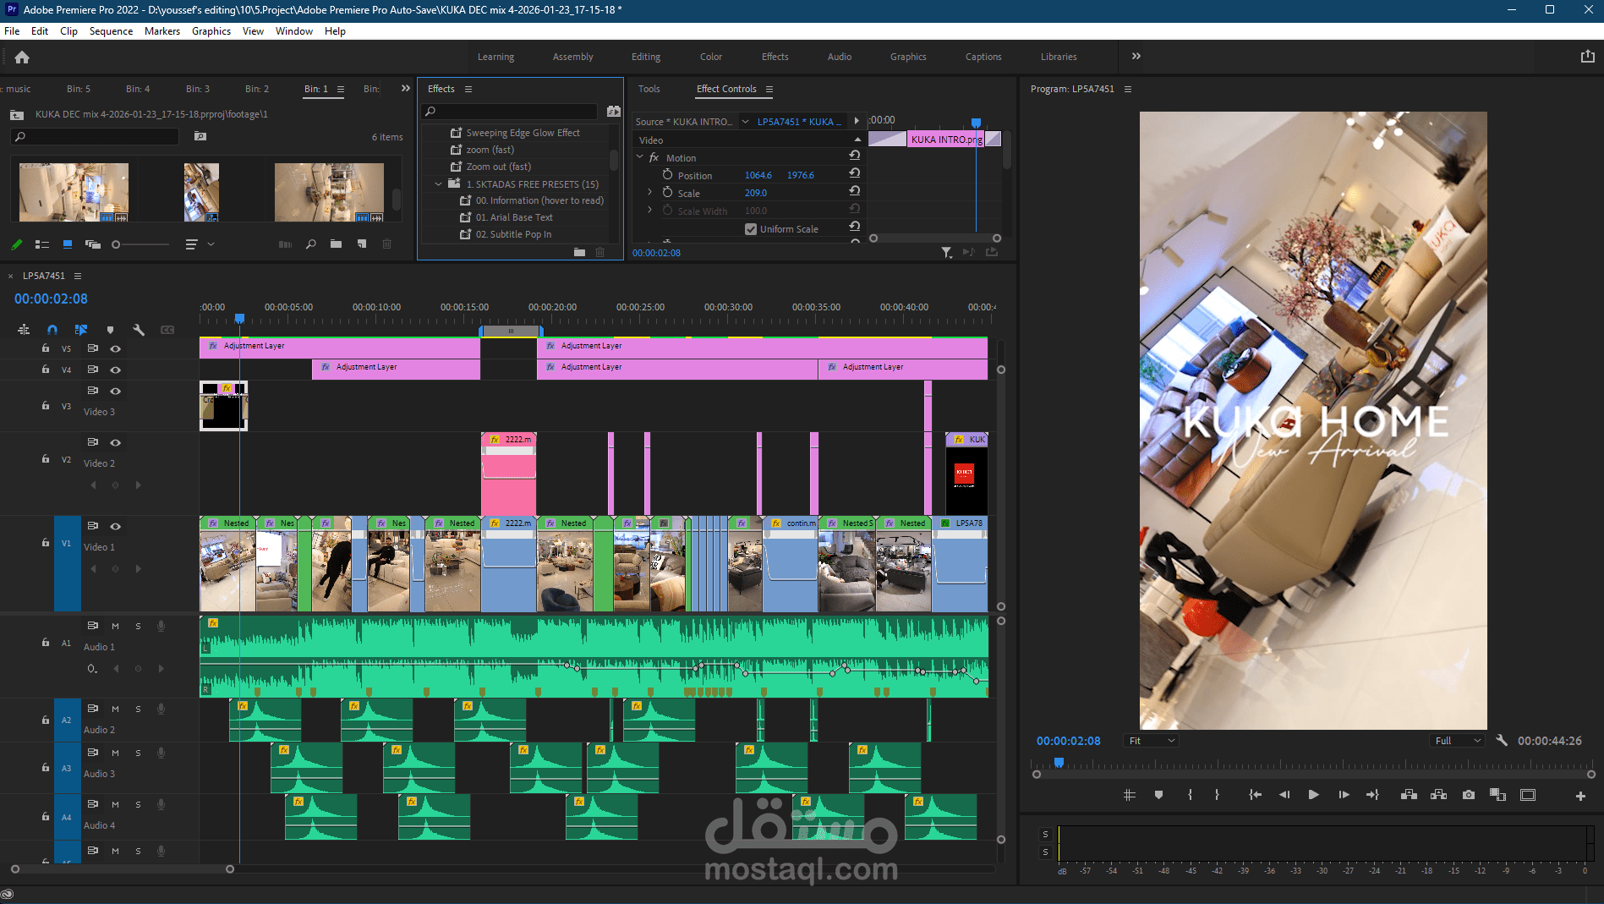Screen dimensions: 1604x904
Task: Click the Position X value 1064.6
Action: coord(758,175)
